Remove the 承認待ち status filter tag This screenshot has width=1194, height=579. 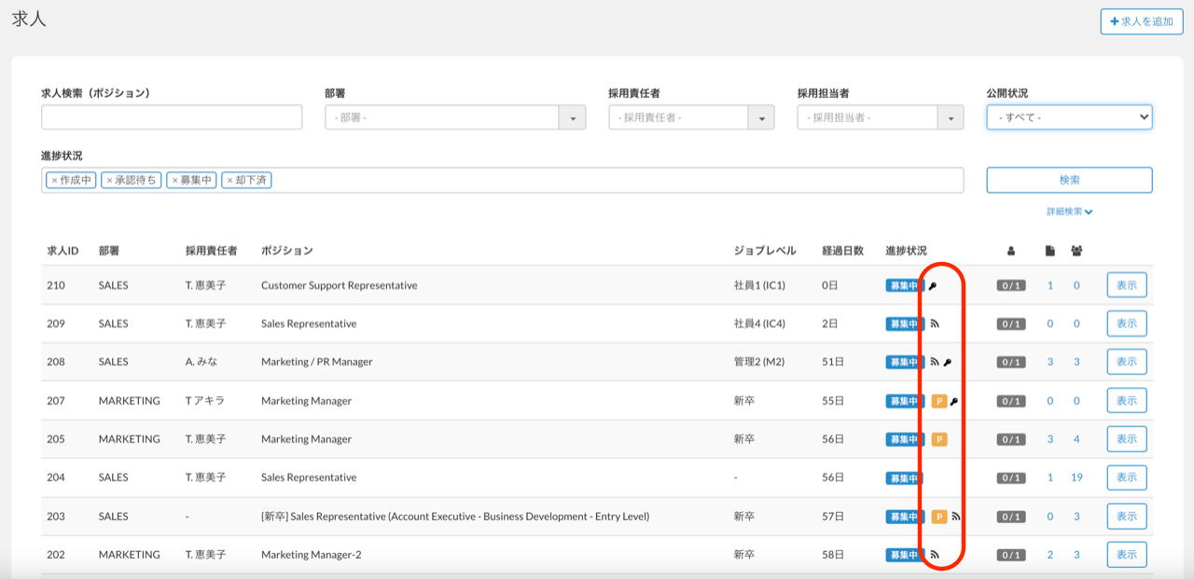point(109,180)
